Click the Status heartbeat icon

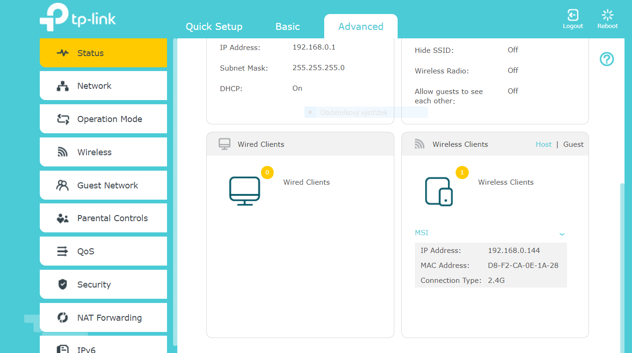[63, 53]
